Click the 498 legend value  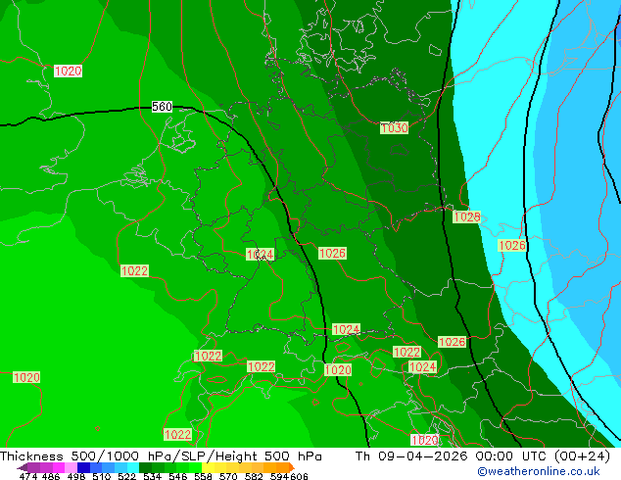75,476
